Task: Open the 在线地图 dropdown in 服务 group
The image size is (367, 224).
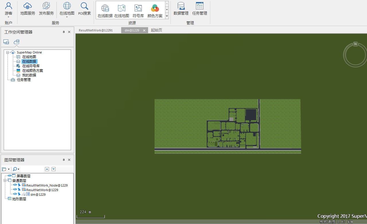Action: (x=67, y=17)
